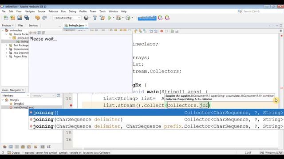The width and height of the screenshot is (284, 159).
Task: Expand the Project Files node
Action: (6, 57)
